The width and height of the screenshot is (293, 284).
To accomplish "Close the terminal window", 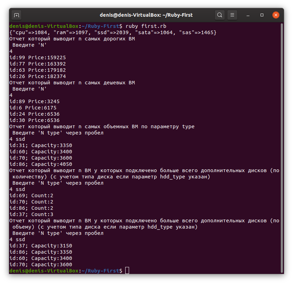I will tap(276, 15).
